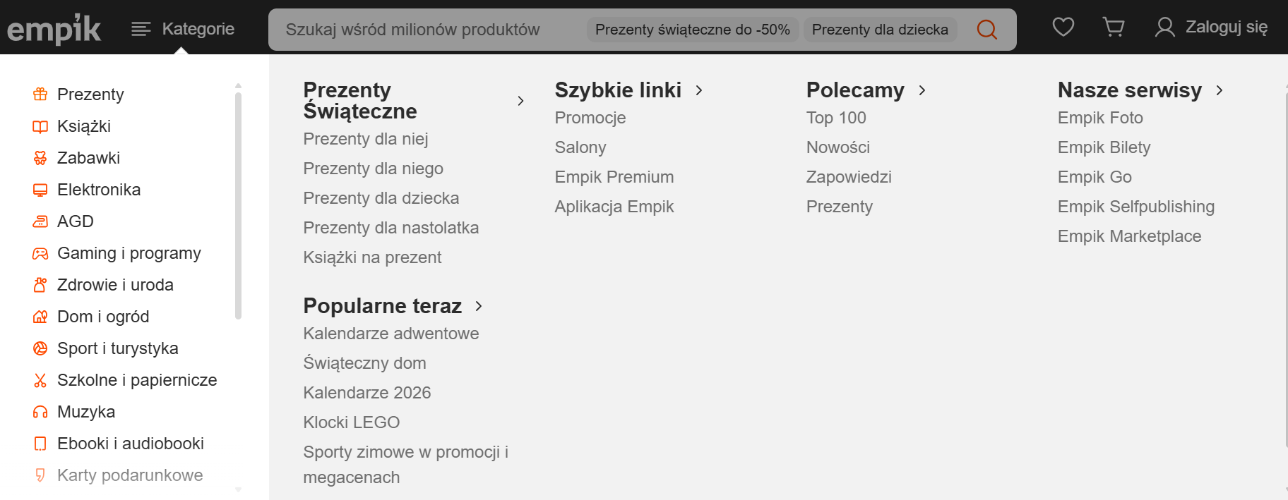Open Zabawki via its teddy bear icon
This screenshot has height=500, width=1288.
(40, 157)
